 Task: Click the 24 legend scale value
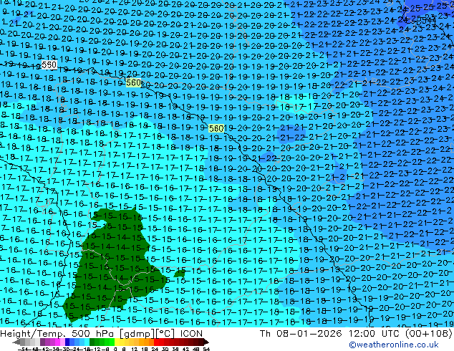[155, 349]
